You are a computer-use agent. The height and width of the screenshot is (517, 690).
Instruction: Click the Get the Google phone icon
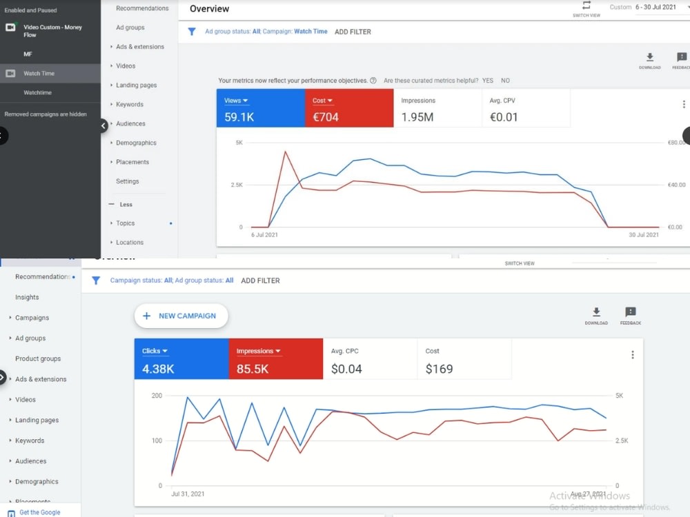tap(11, 513)
